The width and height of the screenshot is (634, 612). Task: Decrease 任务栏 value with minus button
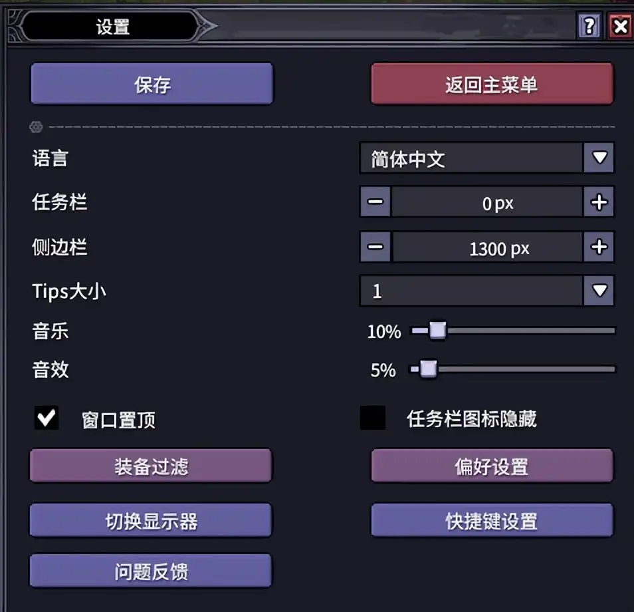375,202
